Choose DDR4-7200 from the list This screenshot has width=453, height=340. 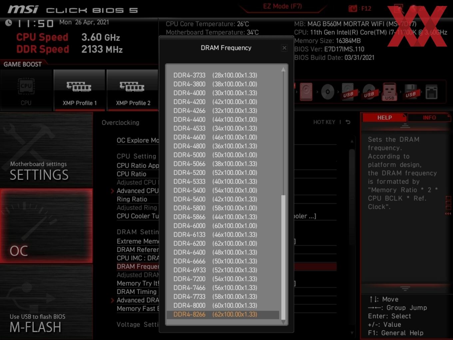(223, 279)
